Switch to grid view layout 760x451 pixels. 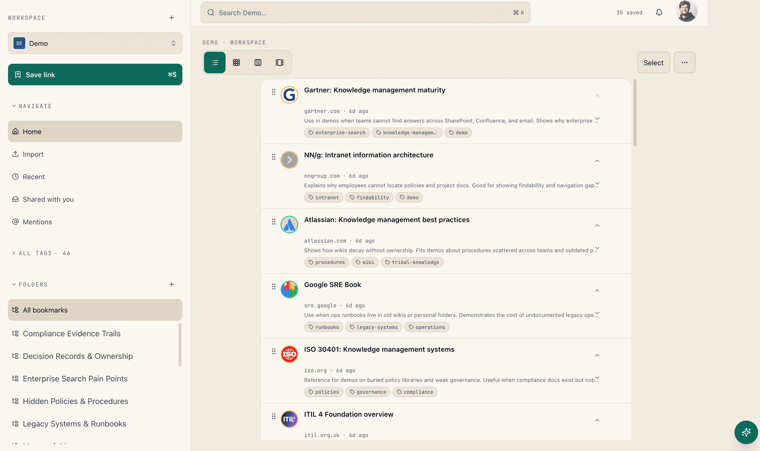(236, 63)
